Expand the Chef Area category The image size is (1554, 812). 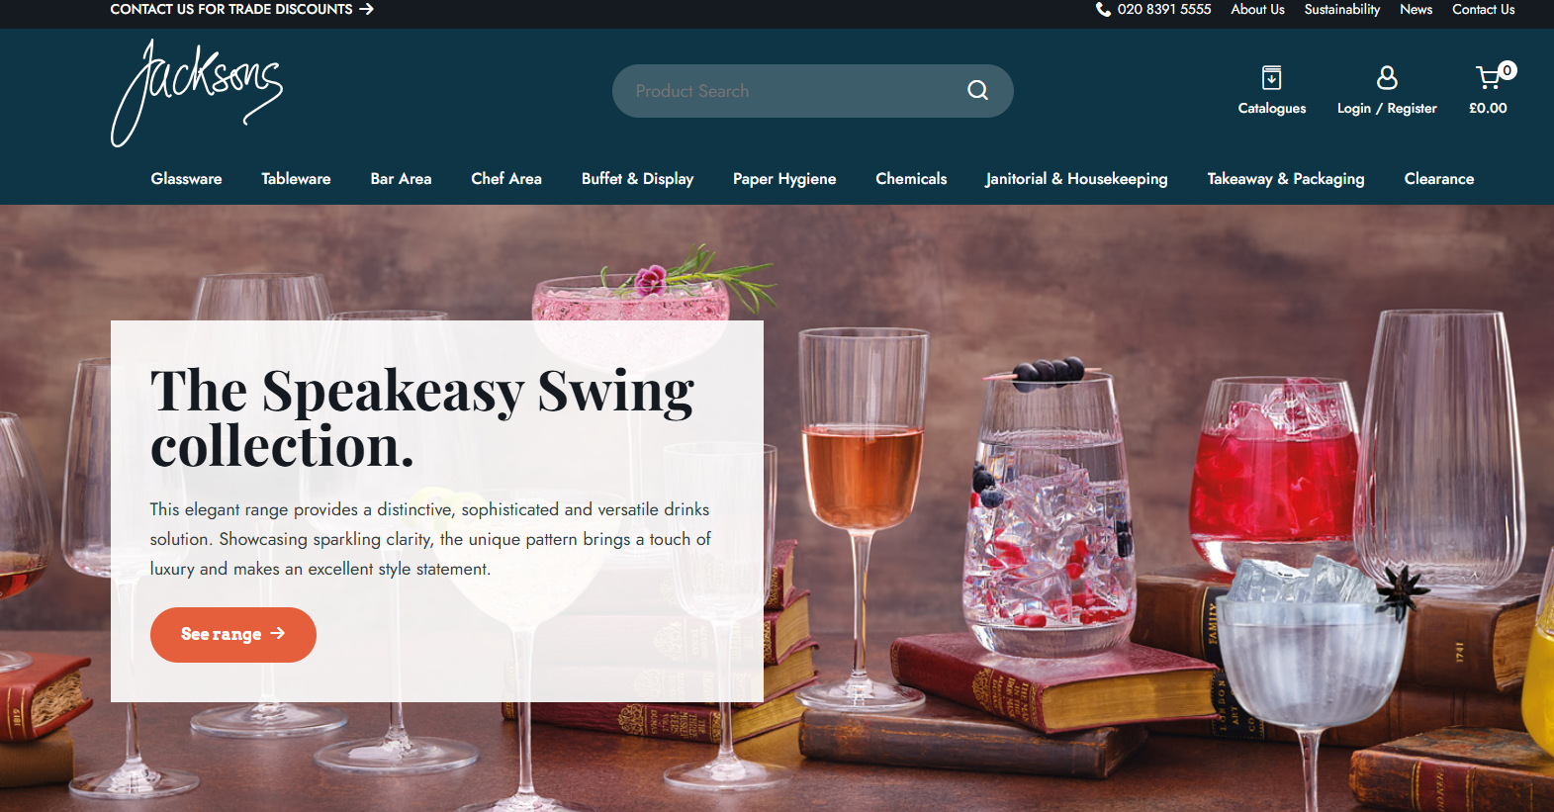[x=506, y=179]
